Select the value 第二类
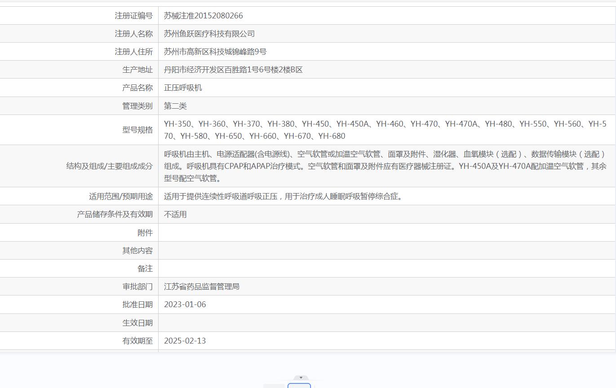This screenshot has width=616, height=388. pyautogui.click(x=175, y=106)
